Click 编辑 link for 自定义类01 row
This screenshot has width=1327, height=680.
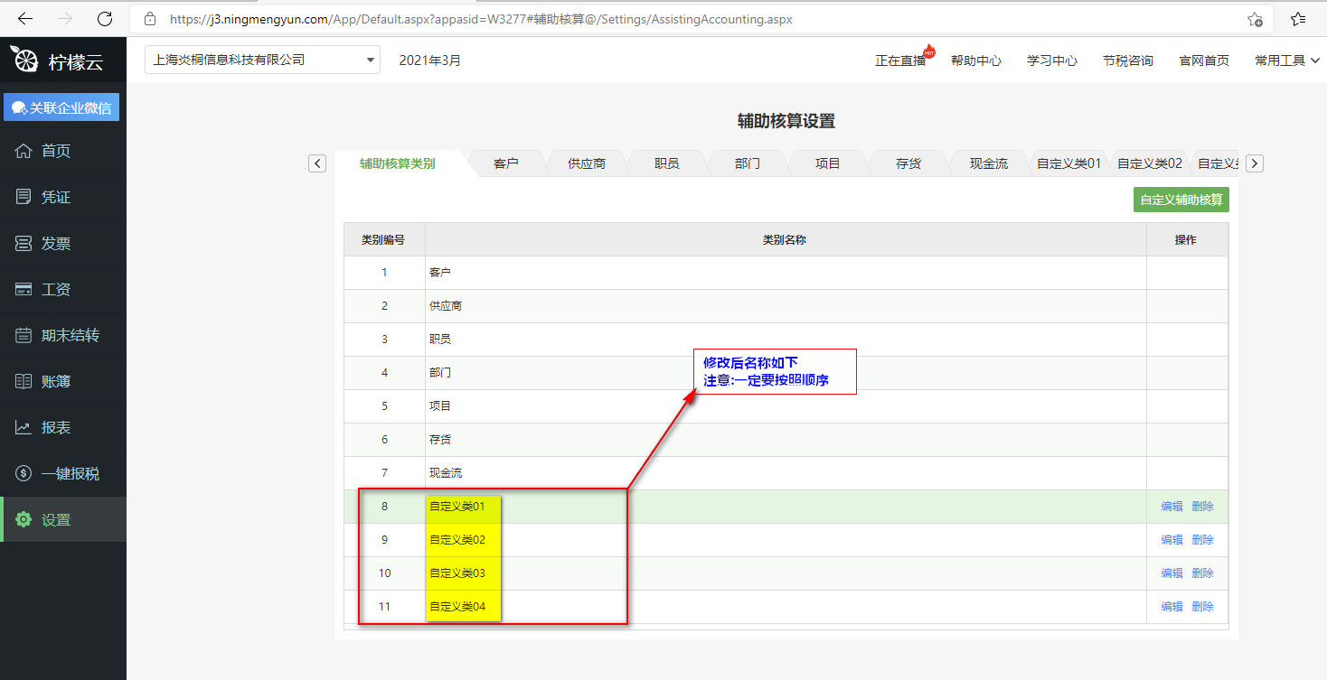1172,507
